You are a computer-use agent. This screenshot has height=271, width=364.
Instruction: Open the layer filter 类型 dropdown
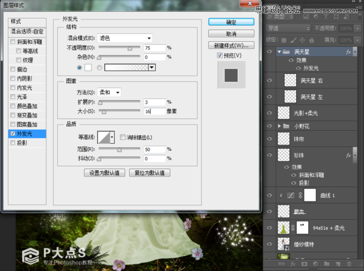279,17
